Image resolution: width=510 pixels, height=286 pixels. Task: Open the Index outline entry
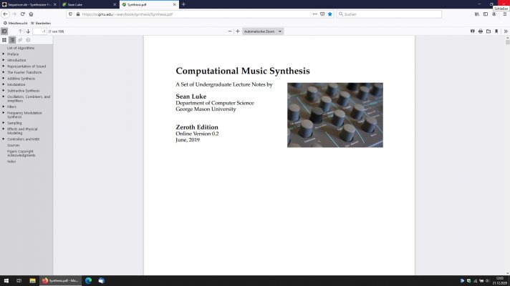[x=11, y=162]
